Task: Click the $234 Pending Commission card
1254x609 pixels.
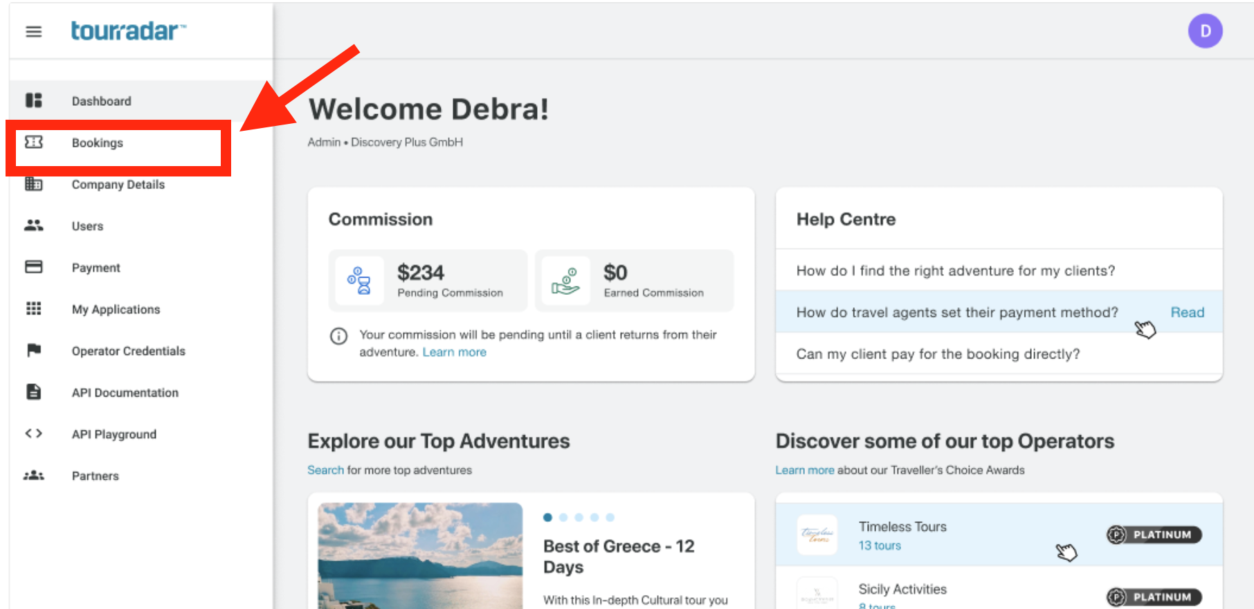Action: [x=428, y=281]
